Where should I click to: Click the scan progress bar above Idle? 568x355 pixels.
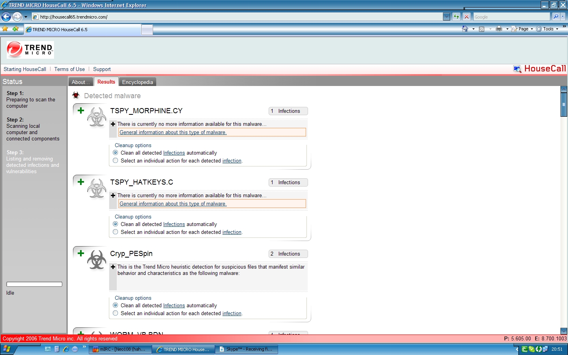point(34,284)
